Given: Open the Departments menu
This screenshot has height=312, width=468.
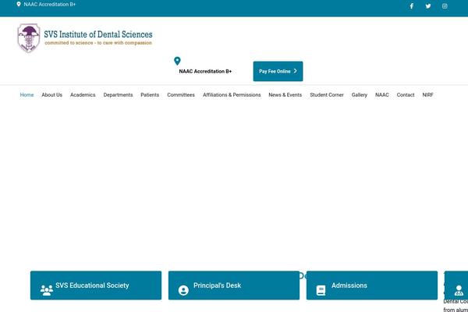Looking at the screenshot, I should 118,94.
